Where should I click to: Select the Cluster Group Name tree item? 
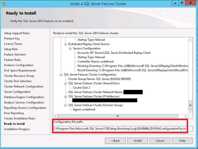click(x=99, y=79)
